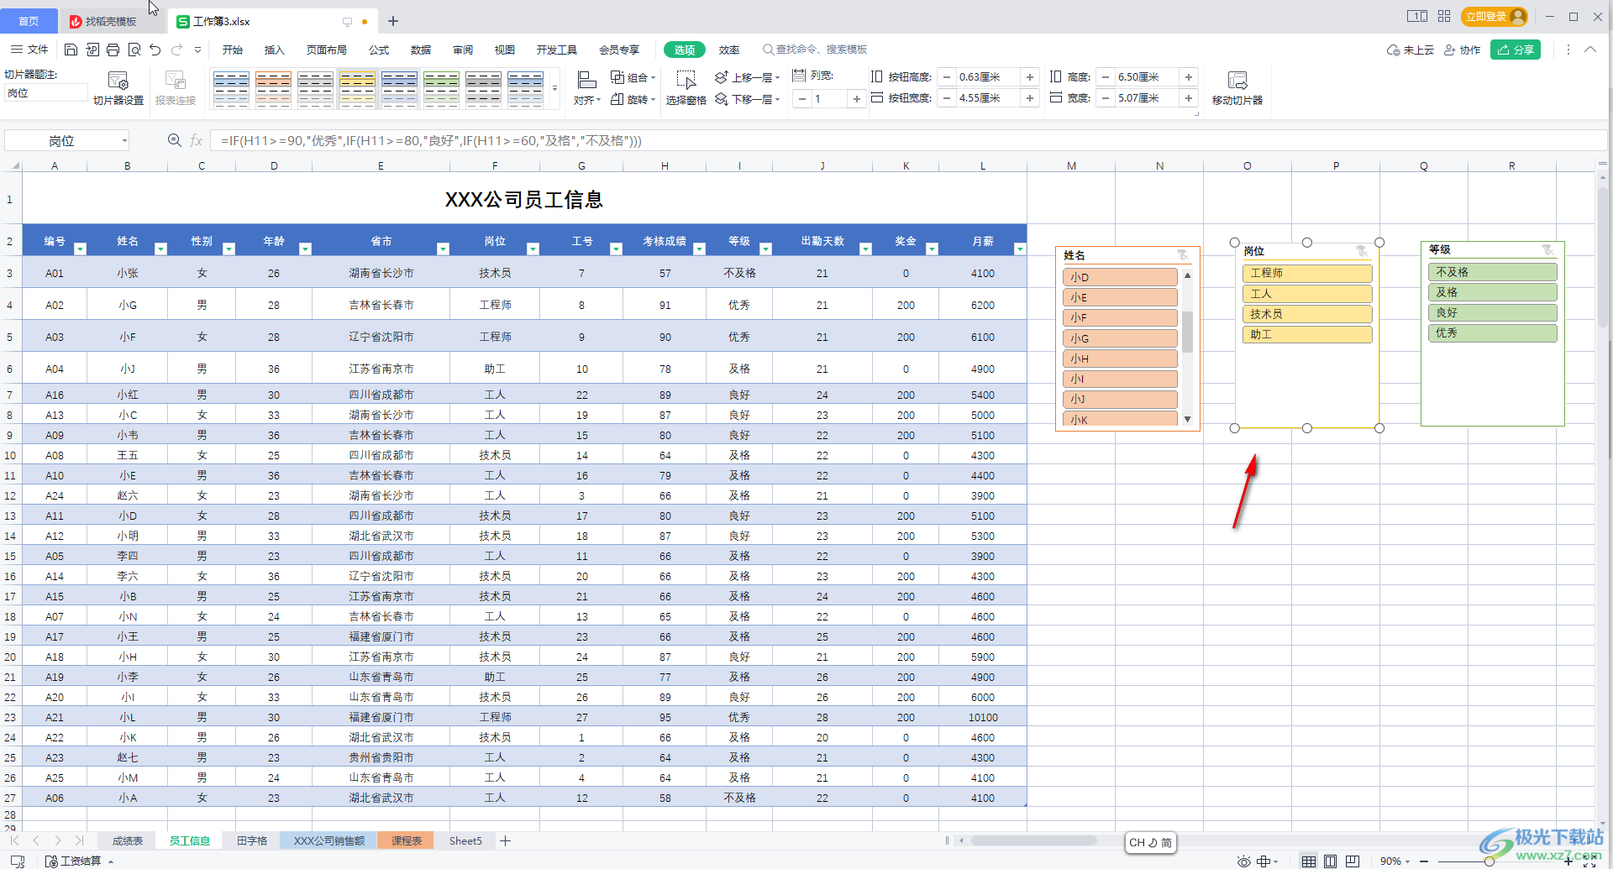Open the selection pane (选择窗格)
Viewport: 1613px width, 869px height.
pyautogui.click(x=686, y=88)
